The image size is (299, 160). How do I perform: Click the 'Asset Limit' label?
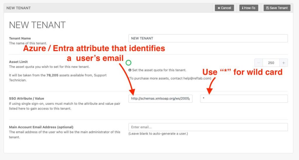[18, 62]
